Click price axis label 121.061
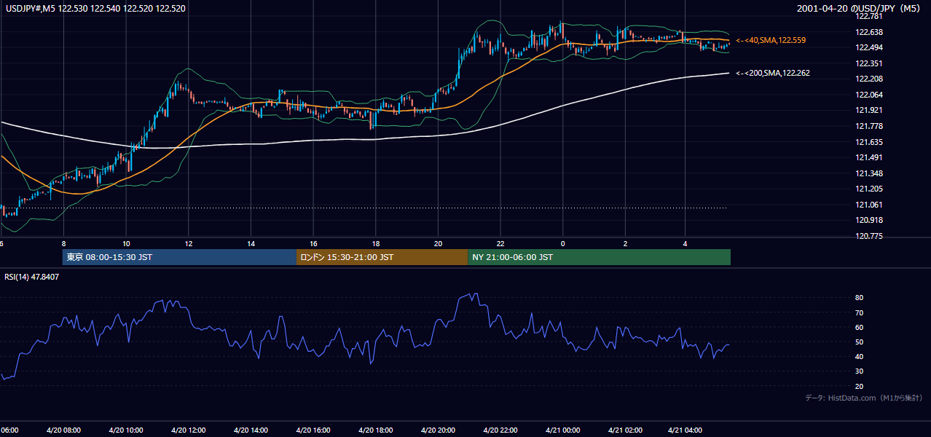 click(x=869, y=205)
